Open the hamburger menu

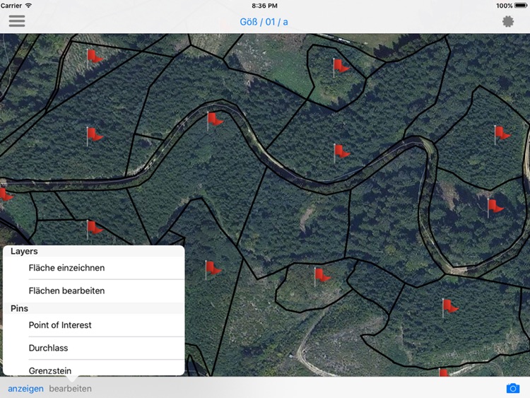tap(17, 21)
